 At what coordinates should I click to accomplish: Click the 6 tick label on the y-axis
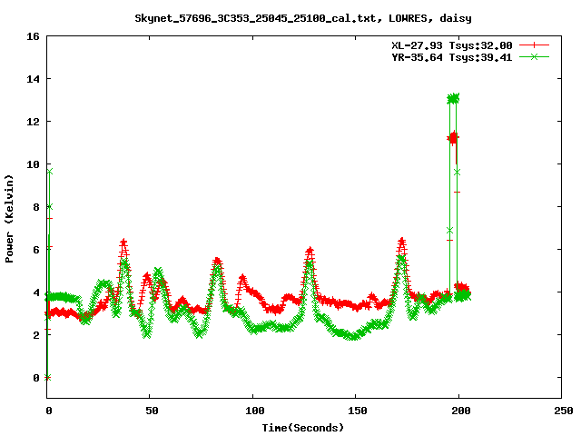pyautogui.click(x=35, y=250)
